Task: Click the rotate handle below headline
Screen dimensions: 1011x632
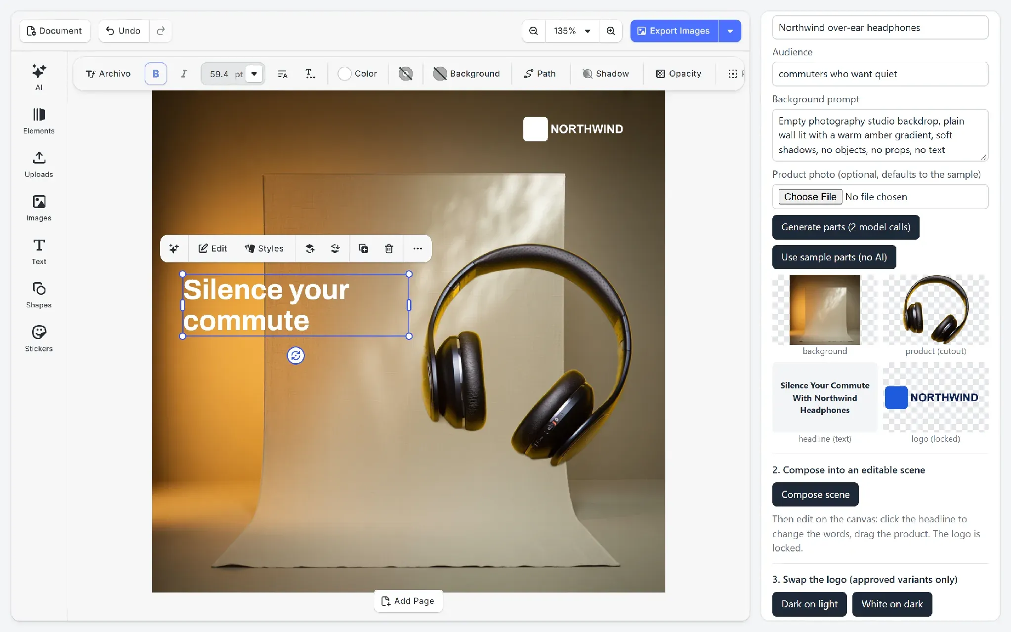Action: point(295,355)
